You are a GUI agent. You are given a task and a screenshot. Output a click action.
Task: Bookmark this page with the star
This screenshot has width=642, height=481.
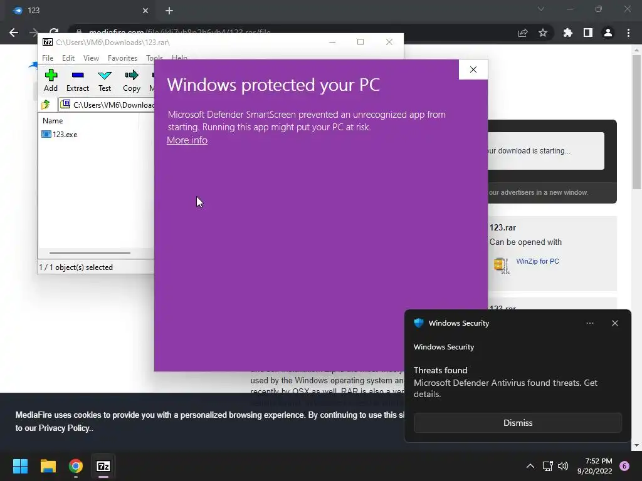point(543,33)
